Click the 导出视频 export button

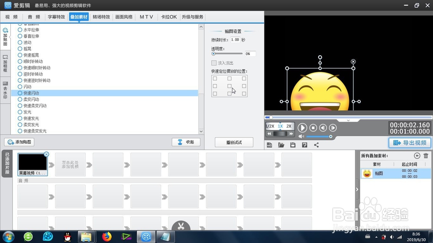tap(410, 143)
